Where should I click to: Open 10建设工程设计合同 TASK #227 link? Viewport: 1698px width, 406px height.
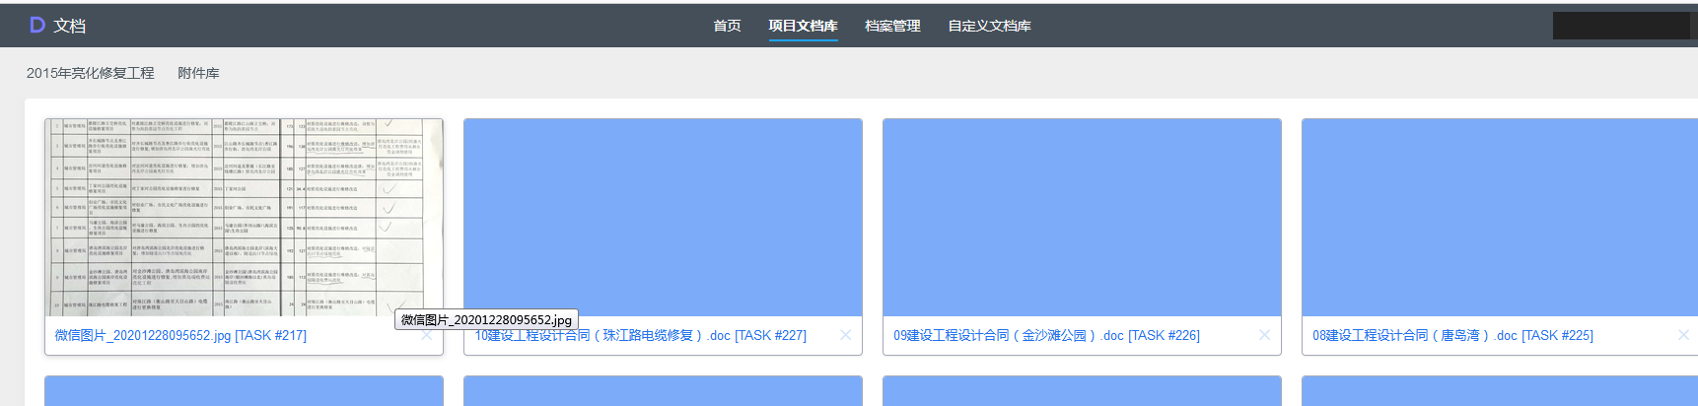641,336
